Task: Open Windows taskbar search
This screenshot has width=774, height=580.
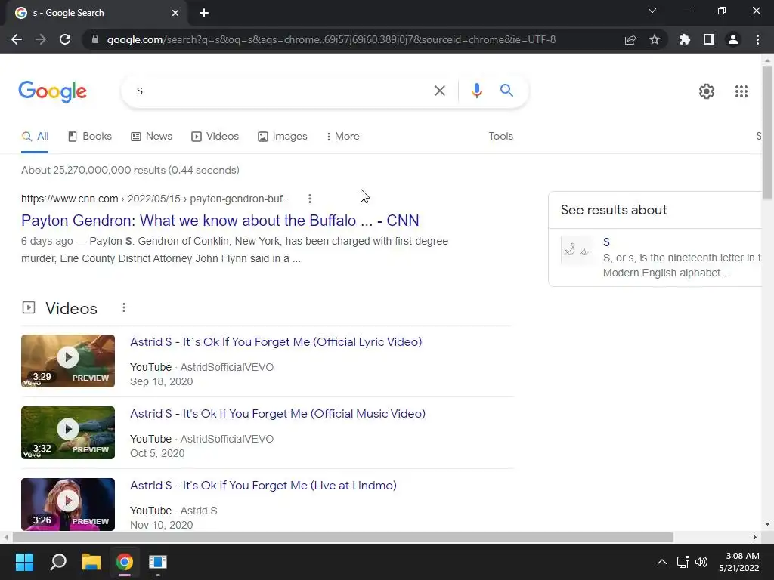Action: (x=58, y=562)
